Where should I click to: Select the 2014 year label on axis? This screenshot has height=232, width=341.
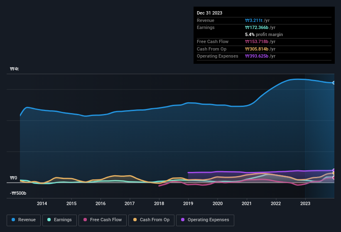[42, 203]
